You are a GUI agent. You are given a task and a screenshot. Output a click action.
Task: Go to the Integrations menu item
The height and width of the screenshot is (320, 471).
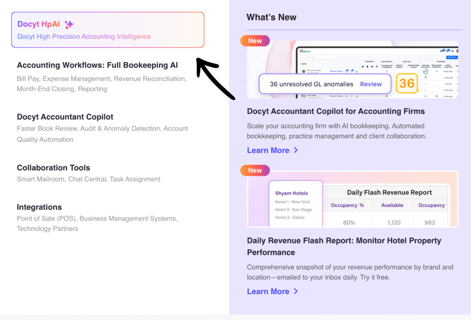tap(39, 207)
